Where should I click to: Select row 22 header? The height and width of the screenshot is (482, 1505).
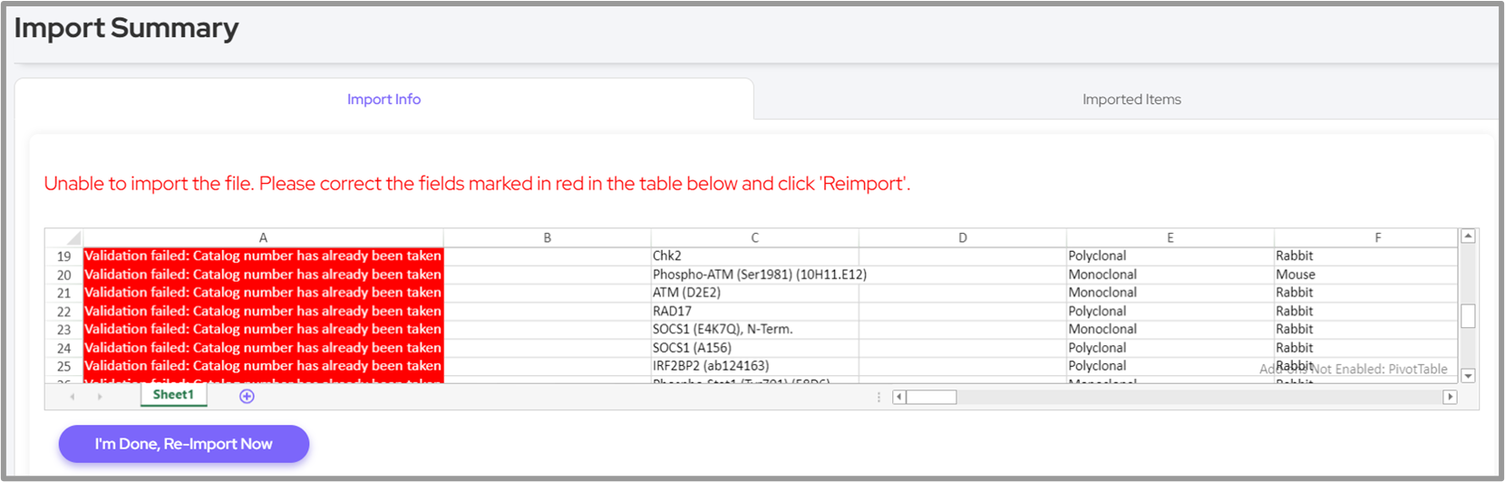click(x=63, y=312)
